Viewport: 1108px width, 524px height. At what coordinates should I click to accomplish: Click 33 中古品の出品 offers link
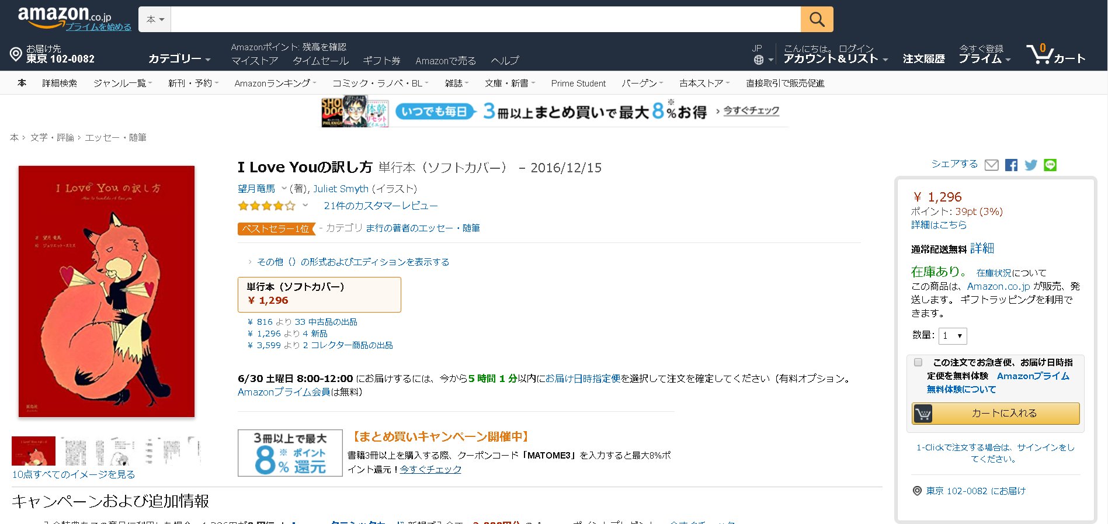click(x=326, y=322)
